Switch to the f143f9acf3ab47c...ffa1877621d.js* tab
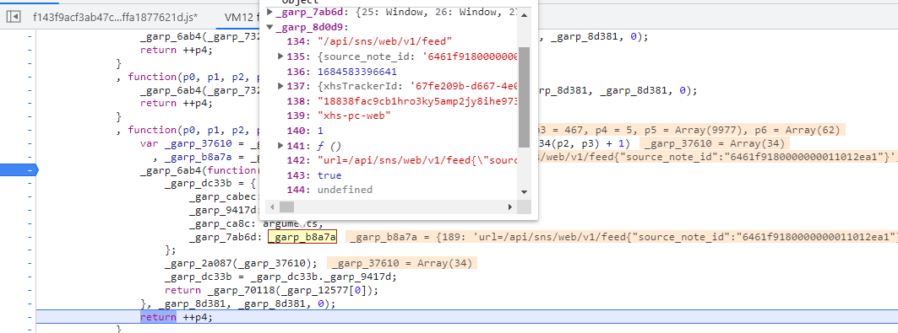This screenshot has width=898, height=333. (x=115, y=17)
